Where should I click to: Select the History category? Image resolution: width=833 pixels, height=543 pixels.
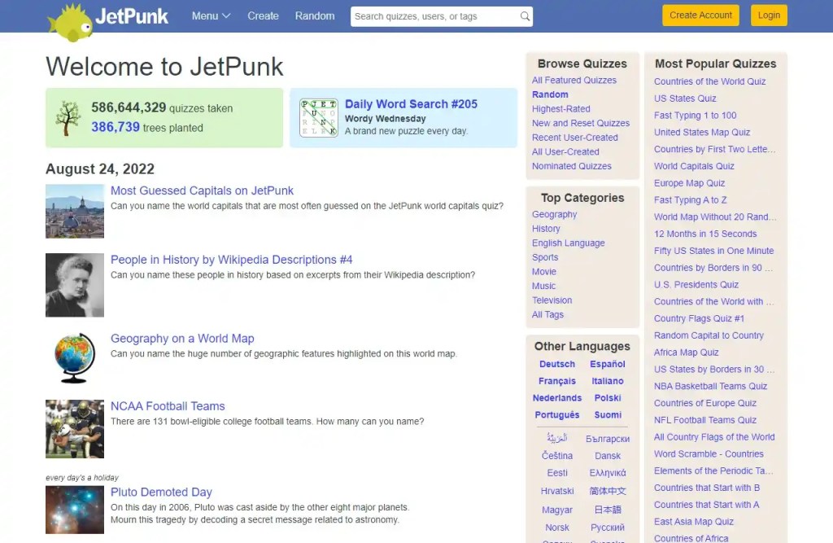point(546,229)
